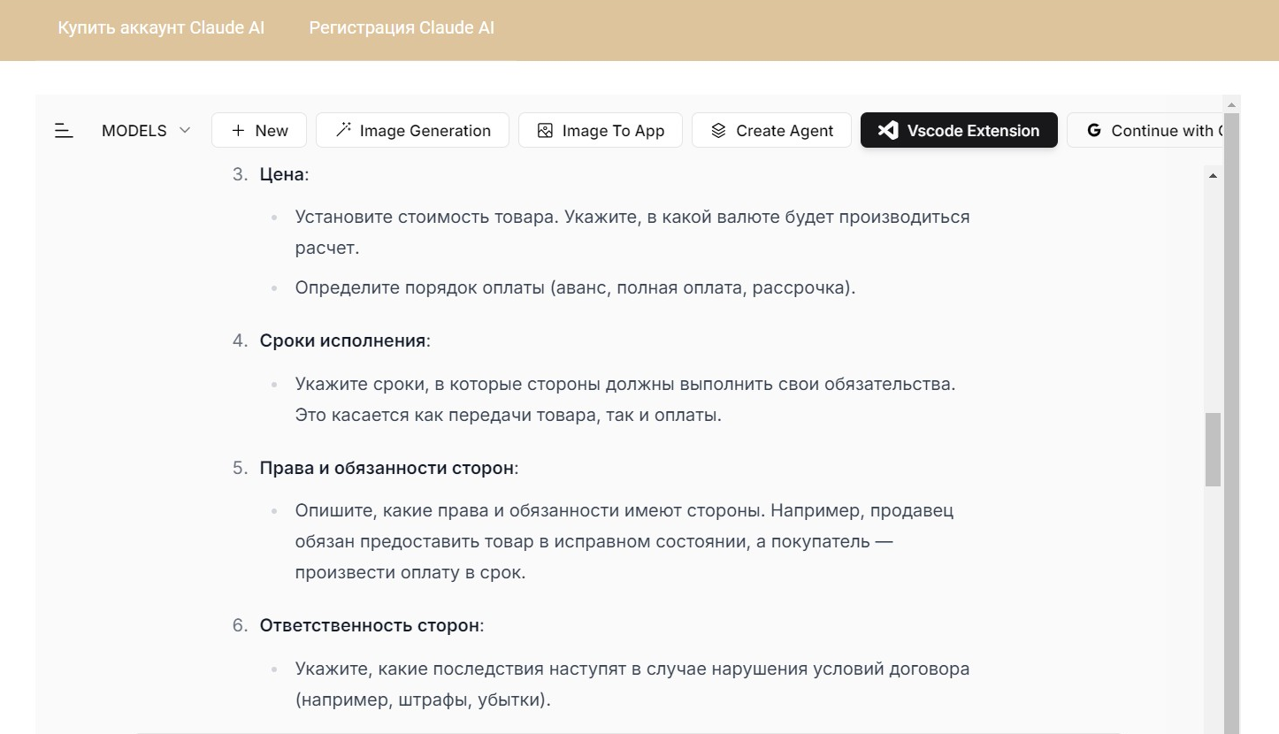Click the bullet text starting with Установите стоимость товара

[632, 217]
